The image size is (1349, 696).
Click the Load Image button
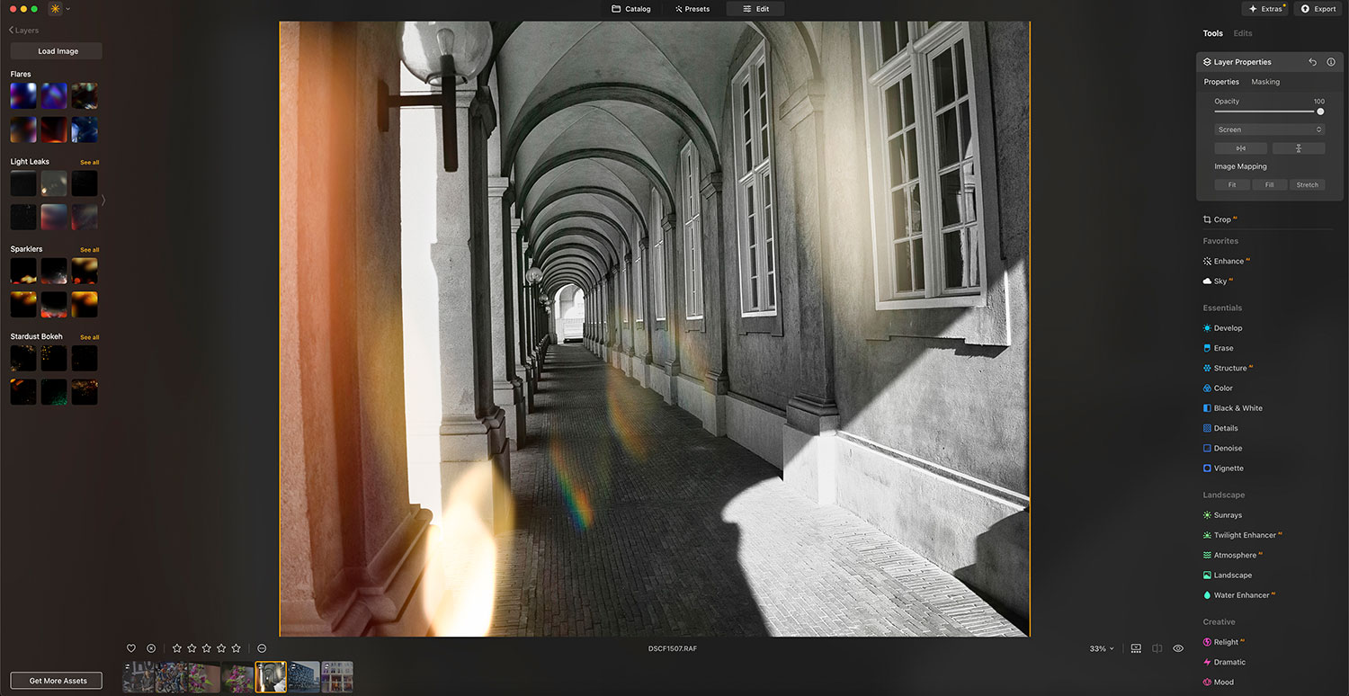tap(57, 51)
